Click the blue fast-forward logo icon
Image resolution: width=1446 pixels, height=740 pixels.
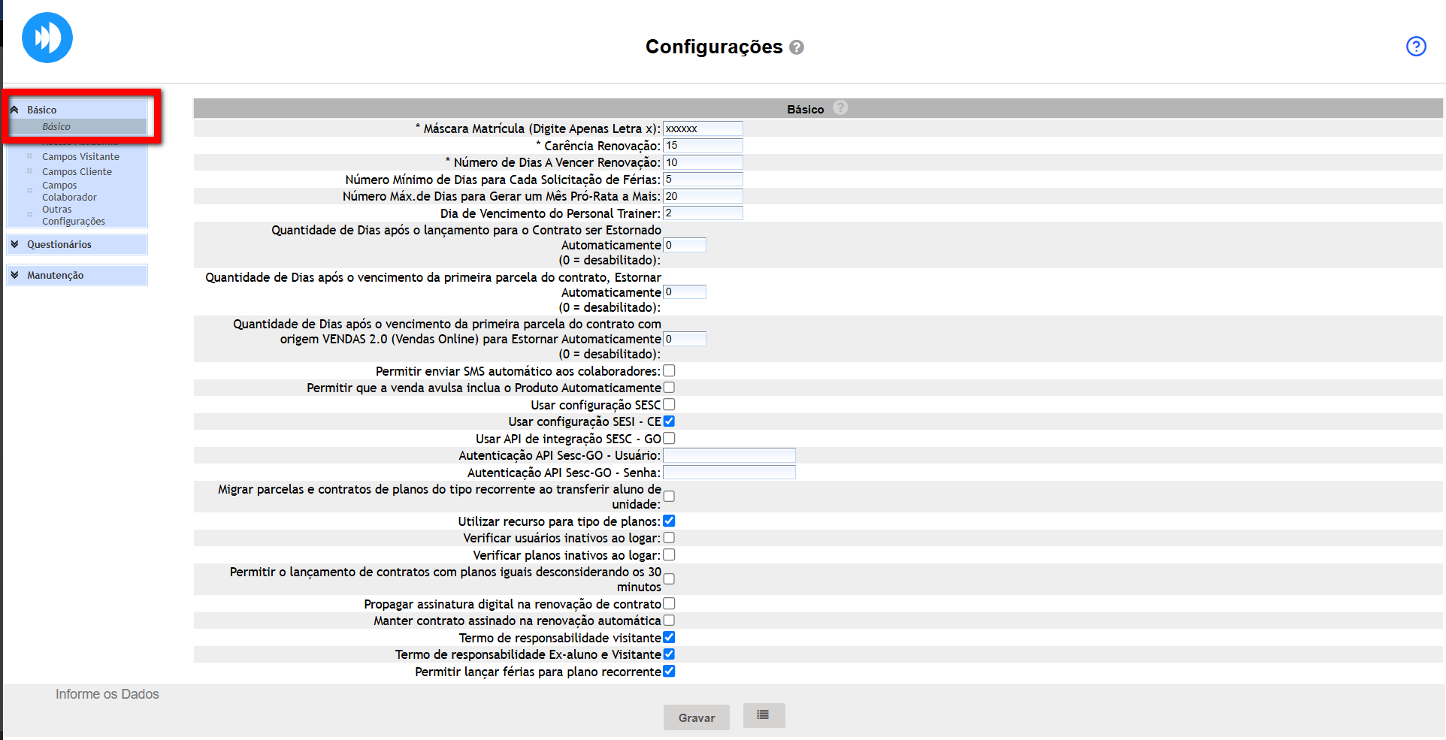47,38
